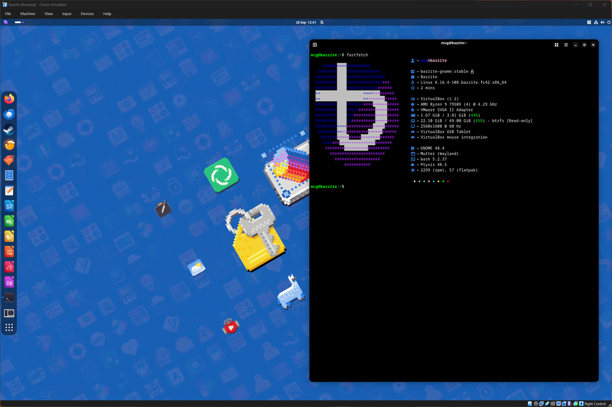Click the power icon in top bar
Image resolution: width=612 pixels, height=407 pixels.
(608, 22)
